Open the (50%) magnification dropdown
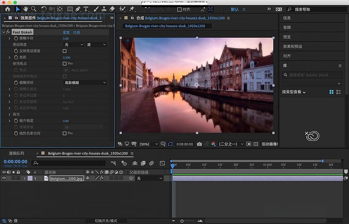Screen dimensions: 349x224 click(x=149, y=144)
